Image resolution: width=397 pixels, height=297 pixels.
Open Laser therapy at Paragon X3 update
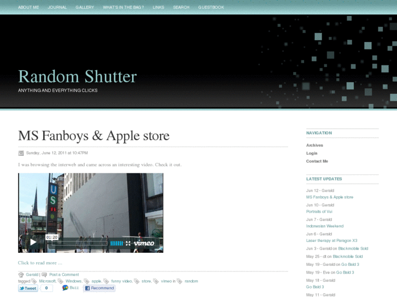tap(331, 241)
